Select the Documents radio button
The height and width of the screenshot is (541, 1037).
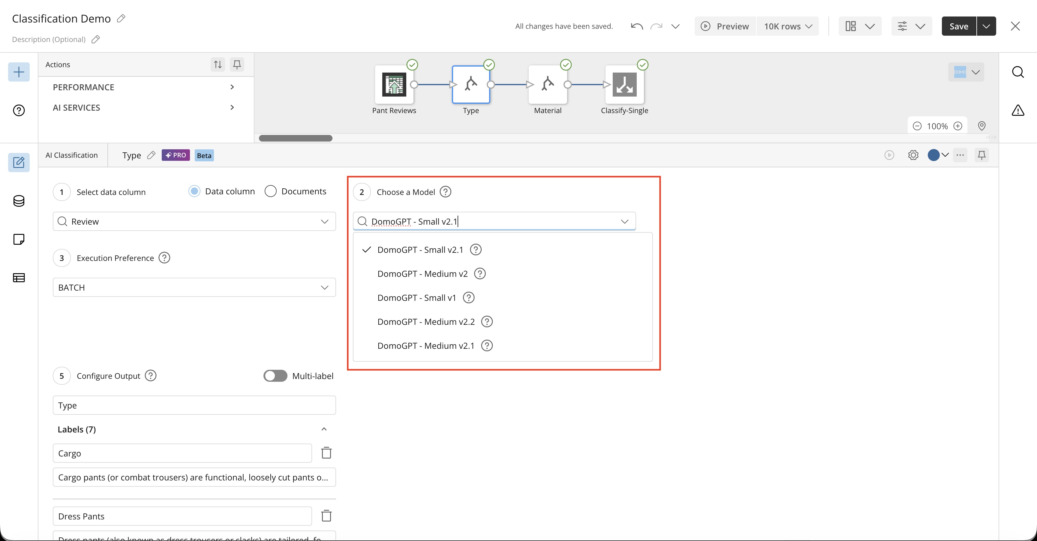[x=271, y=191]
